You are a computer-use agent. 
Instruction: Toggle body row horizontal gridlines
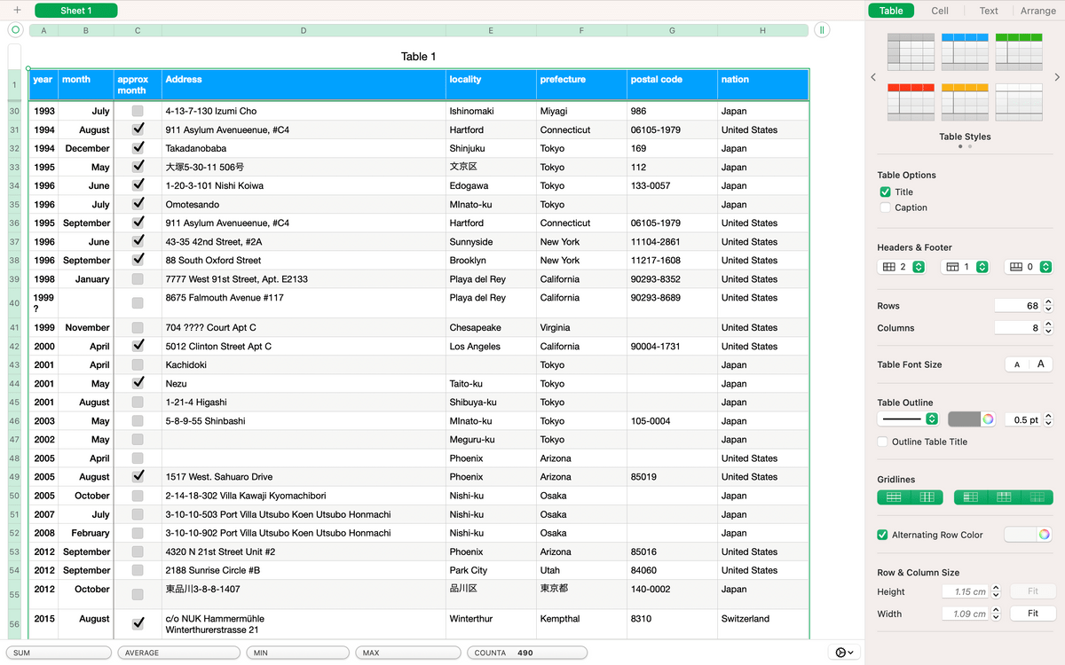click(x=894, y=497)
